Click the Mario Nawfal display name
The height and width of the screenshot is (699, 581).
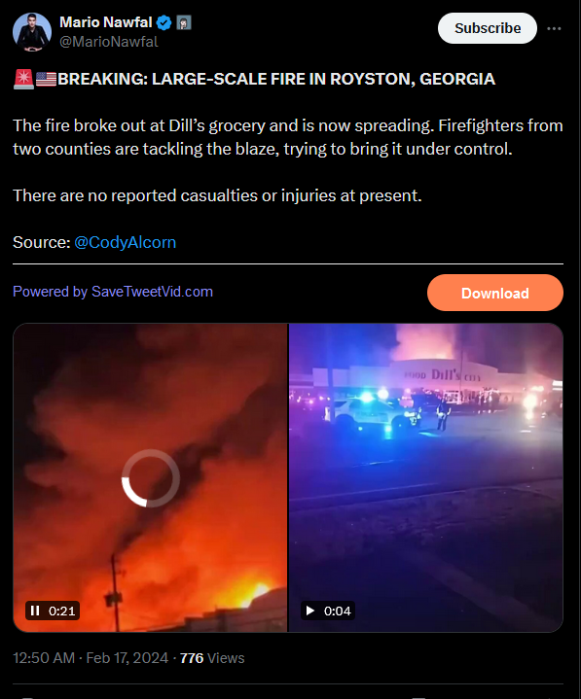(106, 22)
